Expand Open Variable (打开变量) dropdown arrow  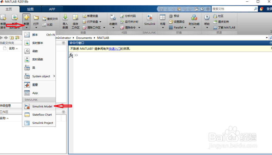100,22
